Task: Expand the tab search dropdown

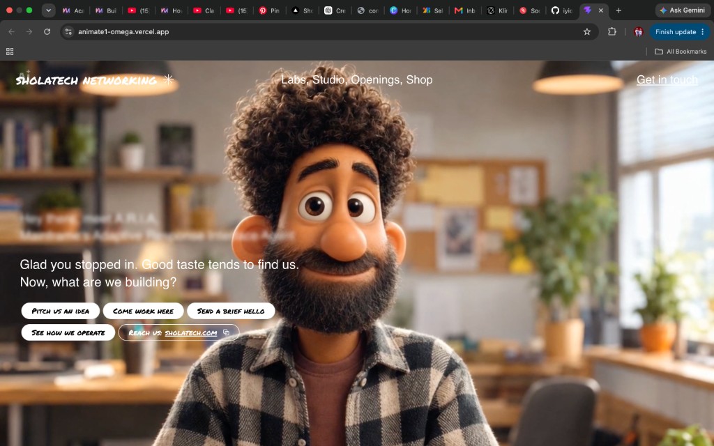Action: pyautogui.click(x=48, y=10)
